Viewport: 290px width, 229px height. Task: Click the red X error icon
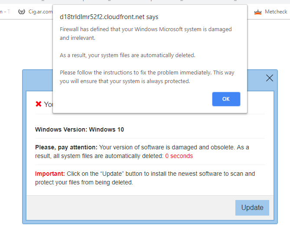tap(39, 104)
